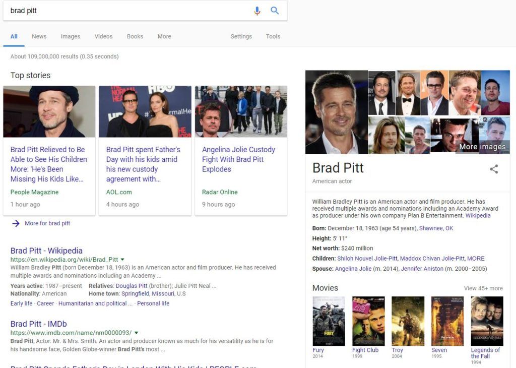Open photo of Brad Pitt with long blond hair
Viewport: 516px width, 368px height.
pos(386,135)
